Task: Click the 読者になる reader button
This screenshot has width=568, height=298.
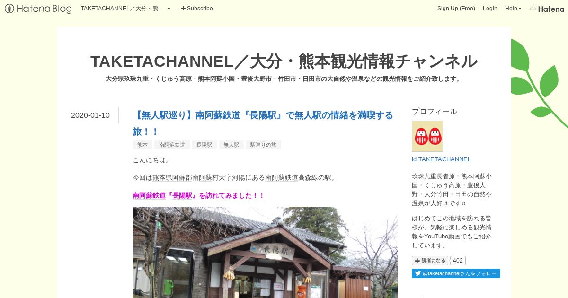Action: (430, 261)
